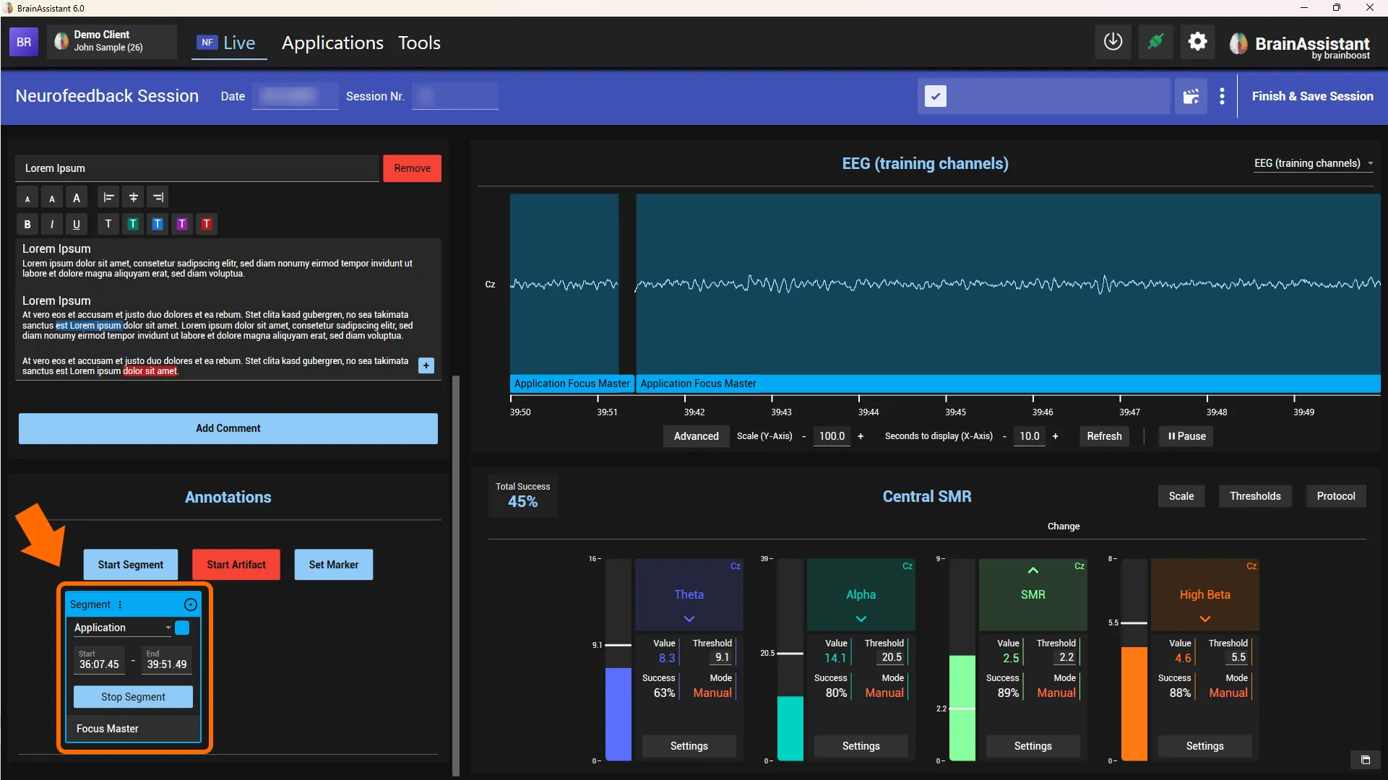Image resolution: width=1388 pixels, height=780 pixels.
Task: Open settings with the gear icon
Action: pyautogui.click(x=1197, y=42)
